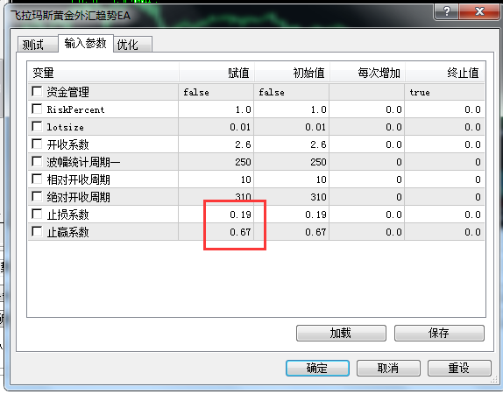Cancel with the 取消 button

tap(388, 368)
